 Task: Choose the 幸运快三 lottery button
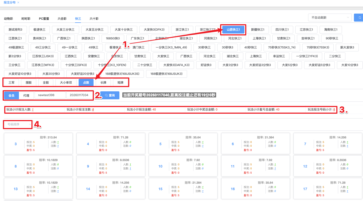coord(279,56)
